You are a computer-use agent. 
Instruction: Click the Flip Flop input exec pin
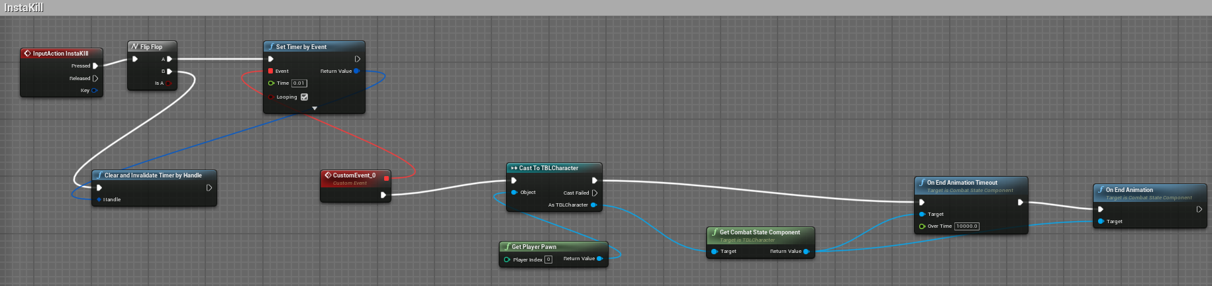135,59
